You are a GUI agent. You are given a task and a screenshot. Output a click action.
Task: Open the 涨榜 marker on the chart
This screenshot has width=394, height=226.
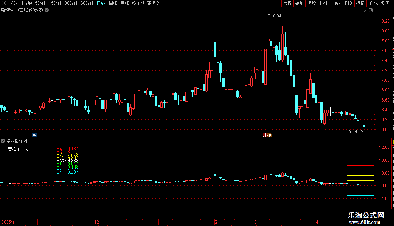[267, 135]
